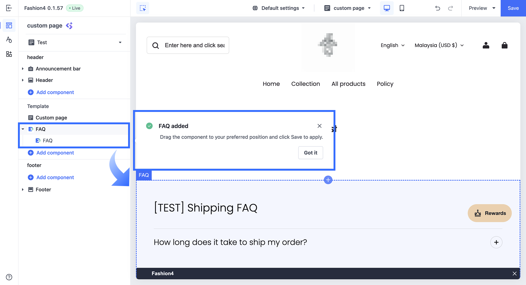Open the app components sidebar icon

[9, 54]
